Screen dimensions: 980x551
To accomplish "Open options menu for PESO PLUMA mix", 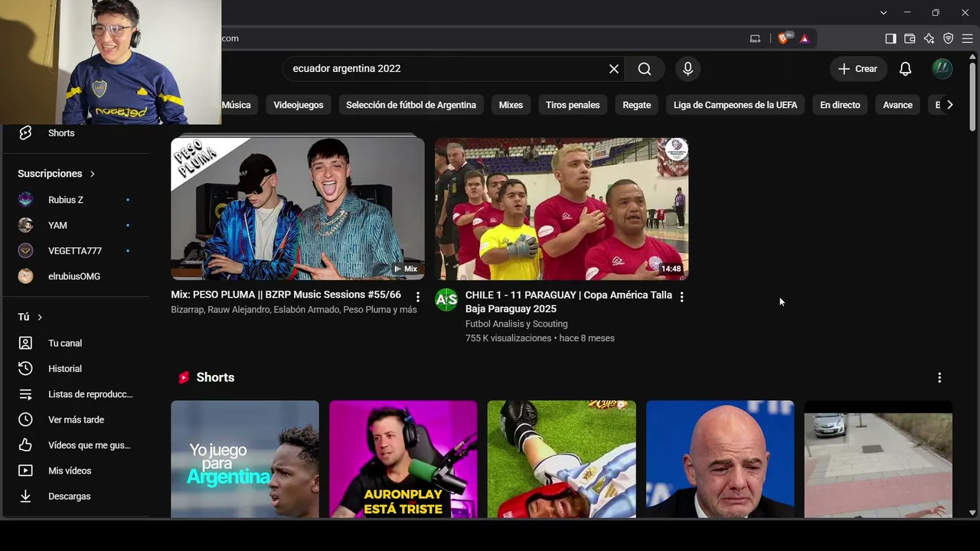I will pos(418,296).
